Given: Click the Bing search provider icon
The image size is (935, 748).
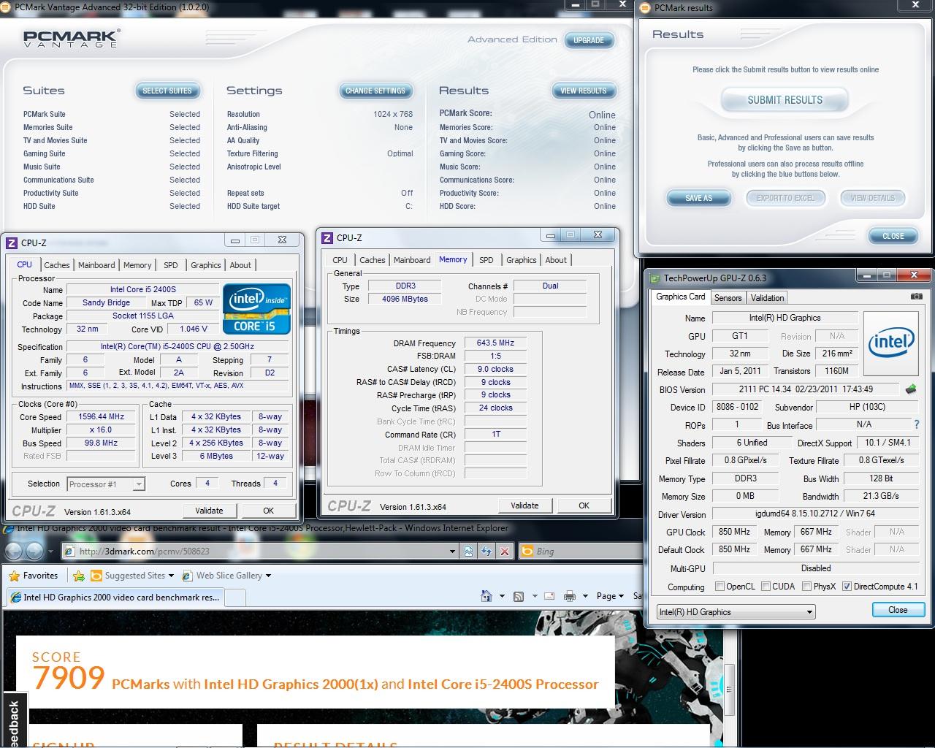Looking at the screenshot, I should pyautogui.click(x=527, y=552).
